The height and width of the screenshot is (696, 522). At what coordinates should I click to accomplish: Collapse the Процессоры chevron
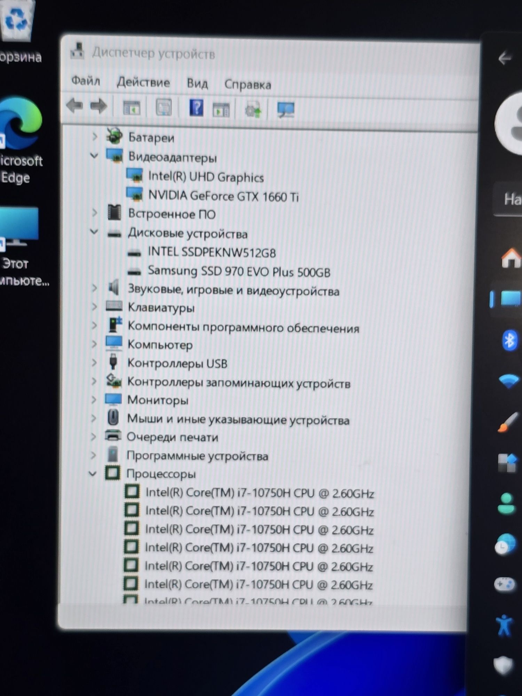click(93, 474)
